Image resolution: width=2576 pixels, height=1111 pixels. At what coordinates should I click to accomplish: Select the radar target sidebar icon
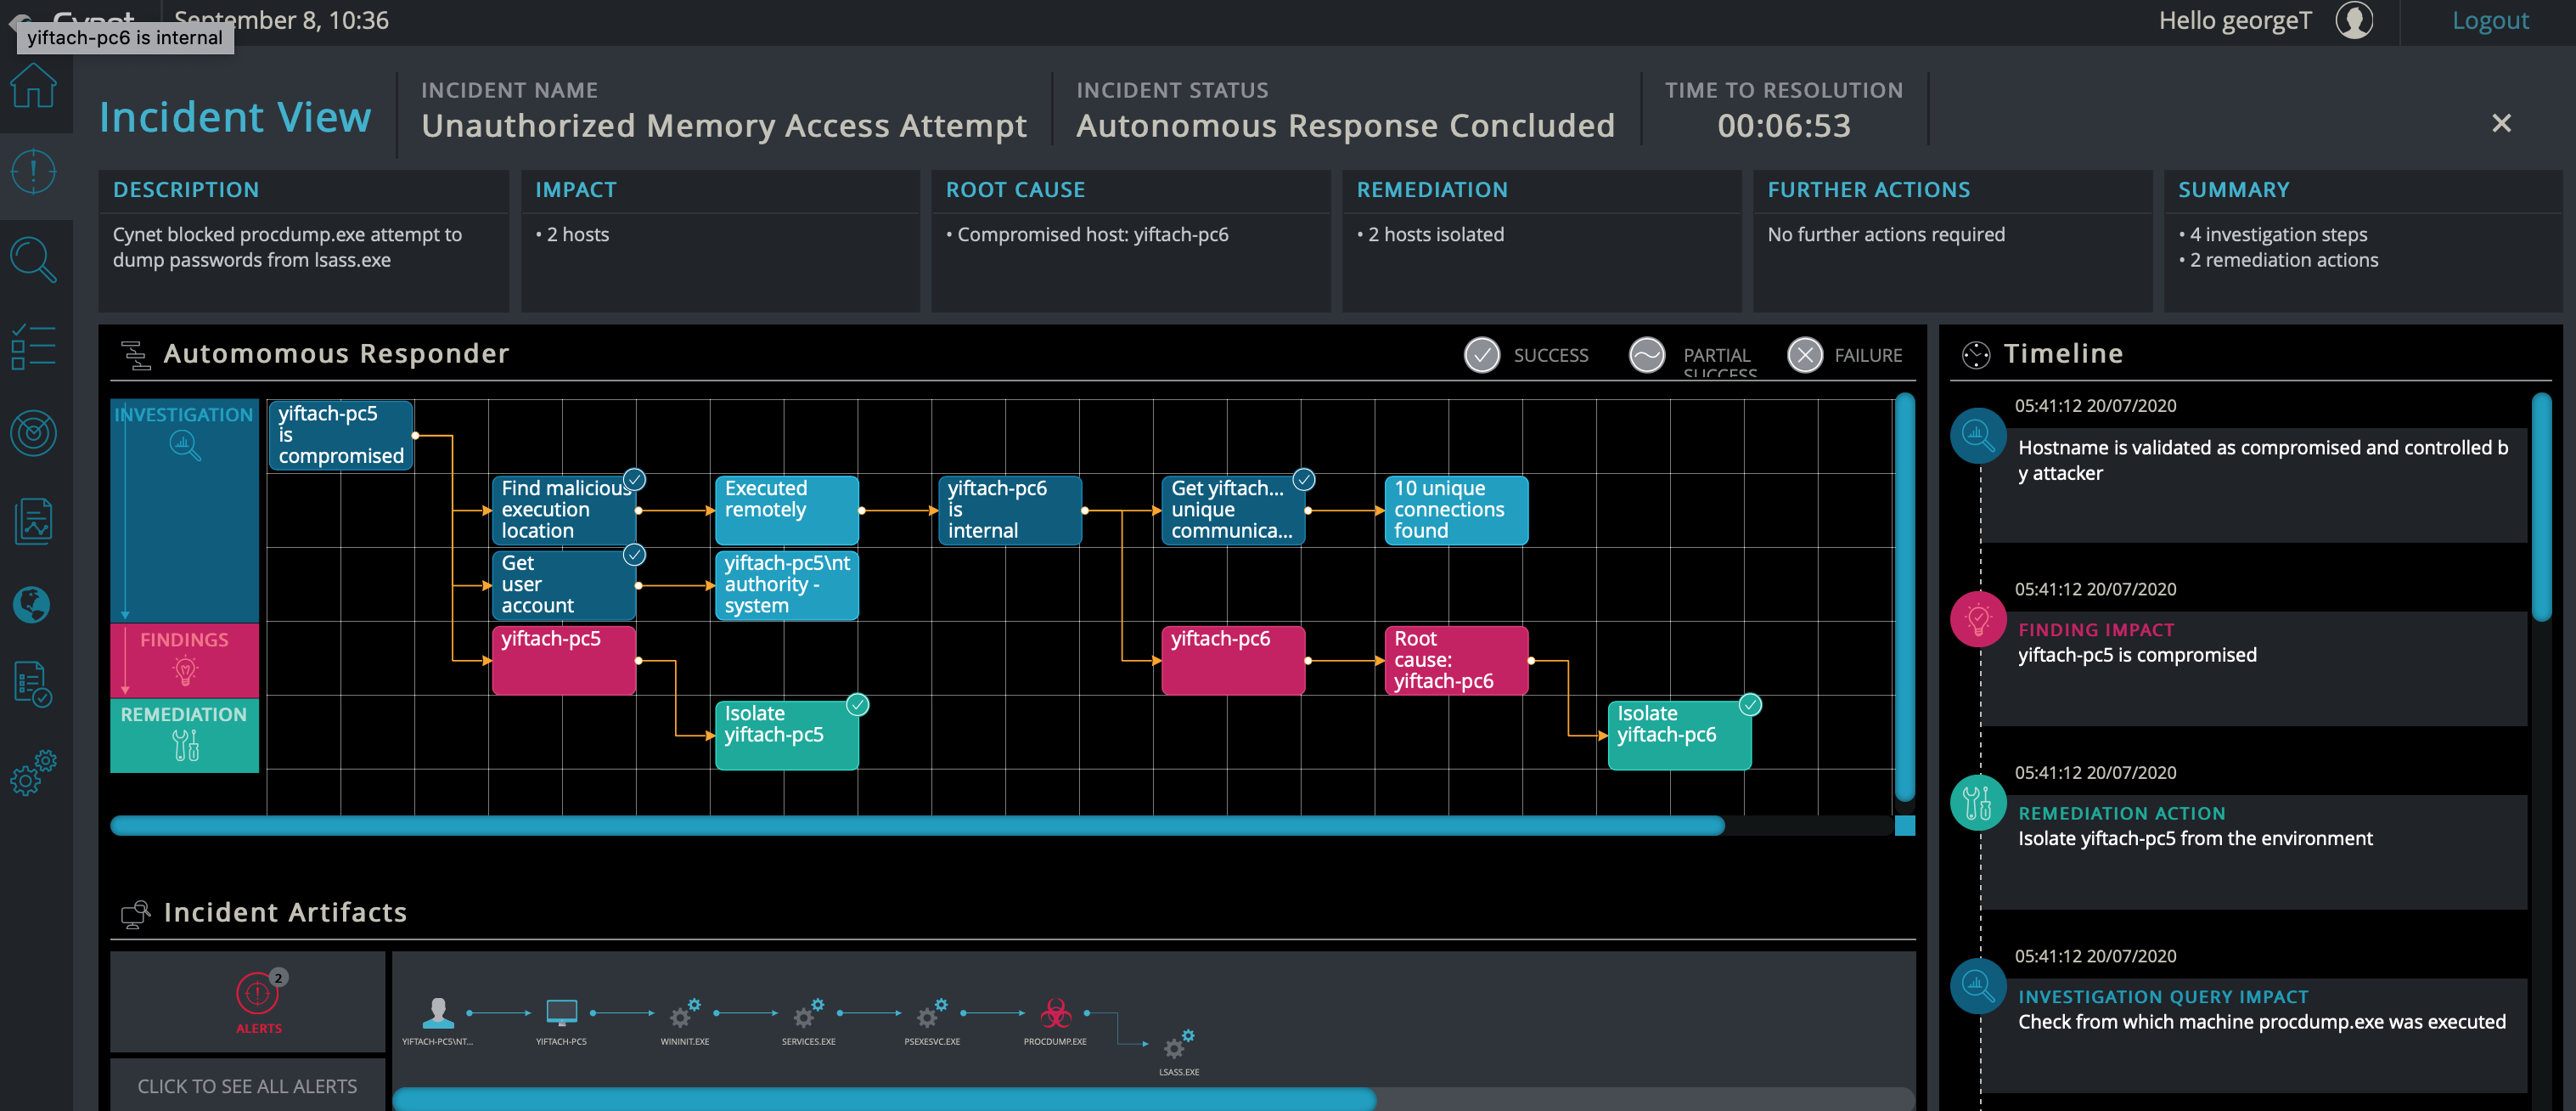coord(33,433)
